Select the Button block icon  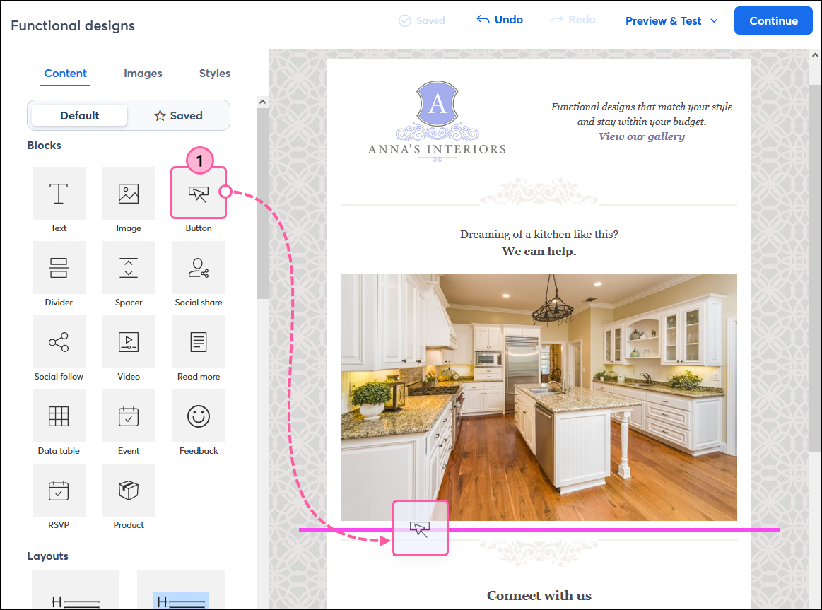pyautogui.click(x=198, y=194)
